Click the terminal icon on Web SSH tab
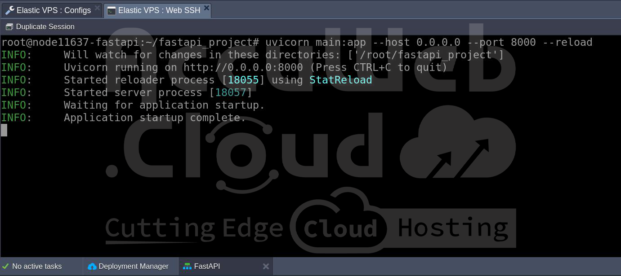This screenshot has height=276, width=621. pyautogui.click(x=112, y=10)
